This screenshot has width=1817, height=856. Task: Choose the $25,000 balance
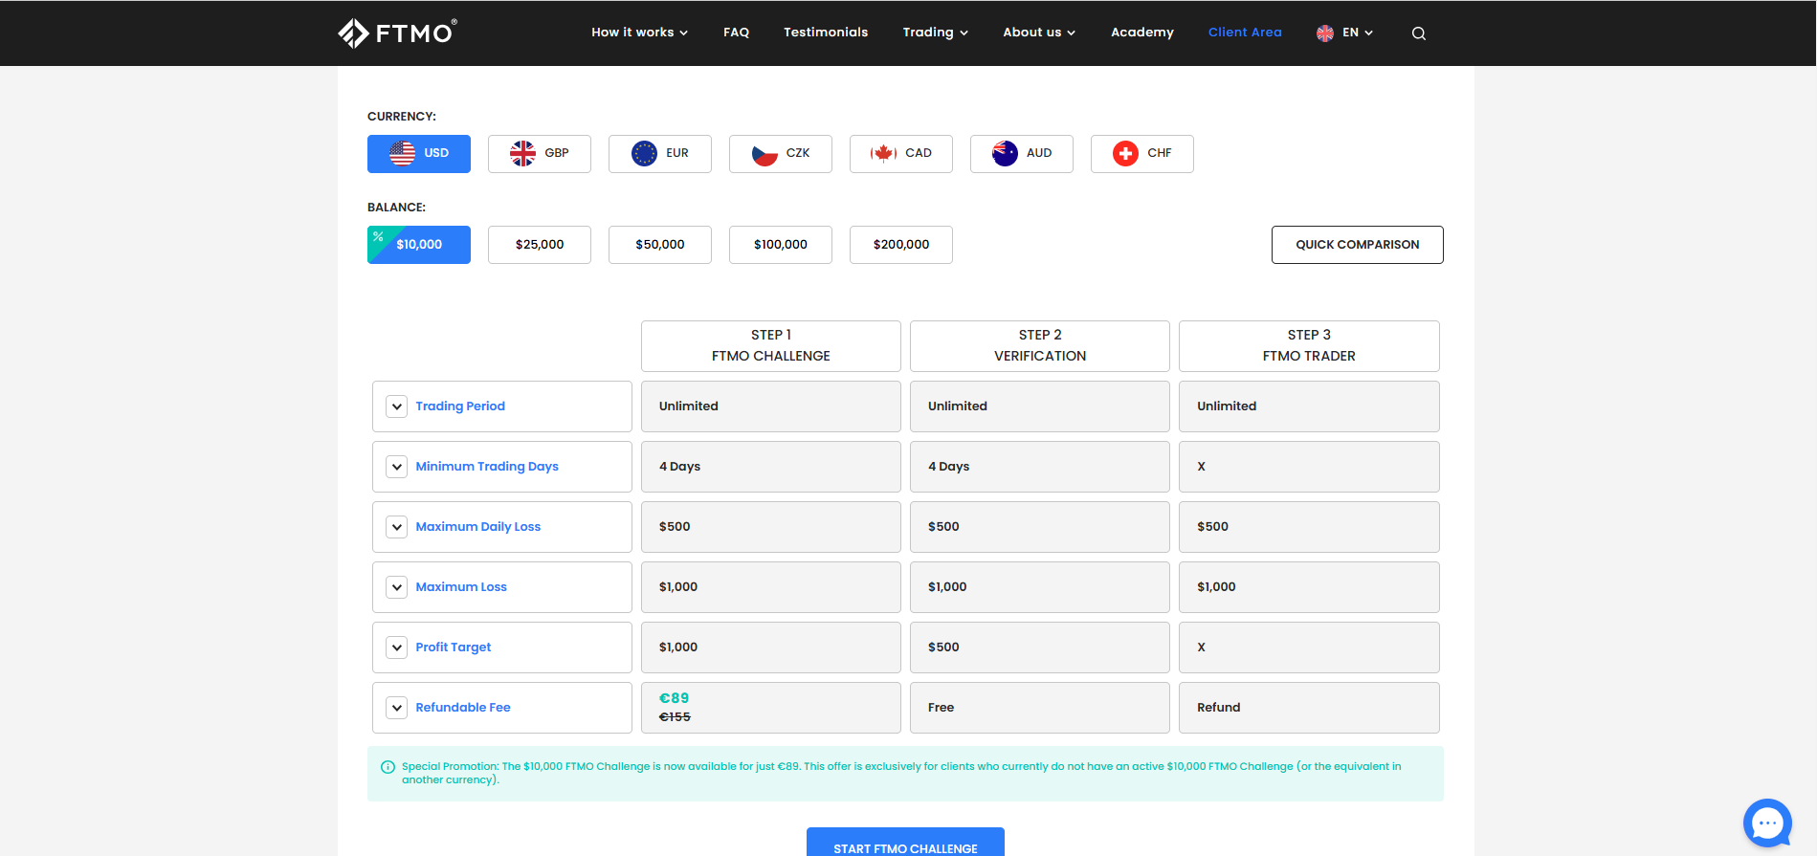point(540,245)
